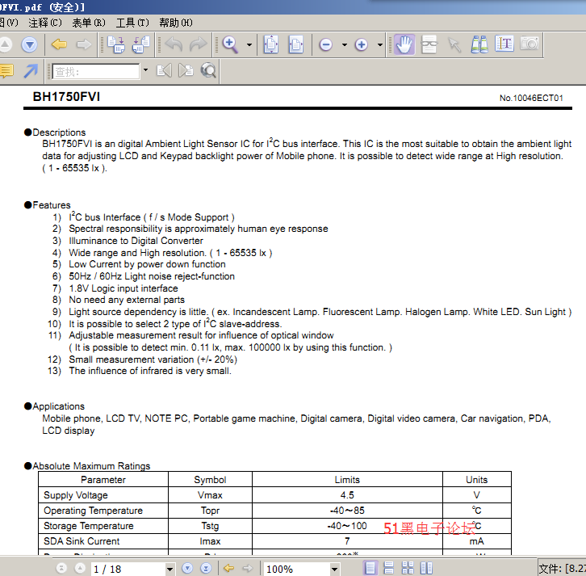Open dropdown next to the zoom out button
The image size is (586, 576).
click(345, 45)
